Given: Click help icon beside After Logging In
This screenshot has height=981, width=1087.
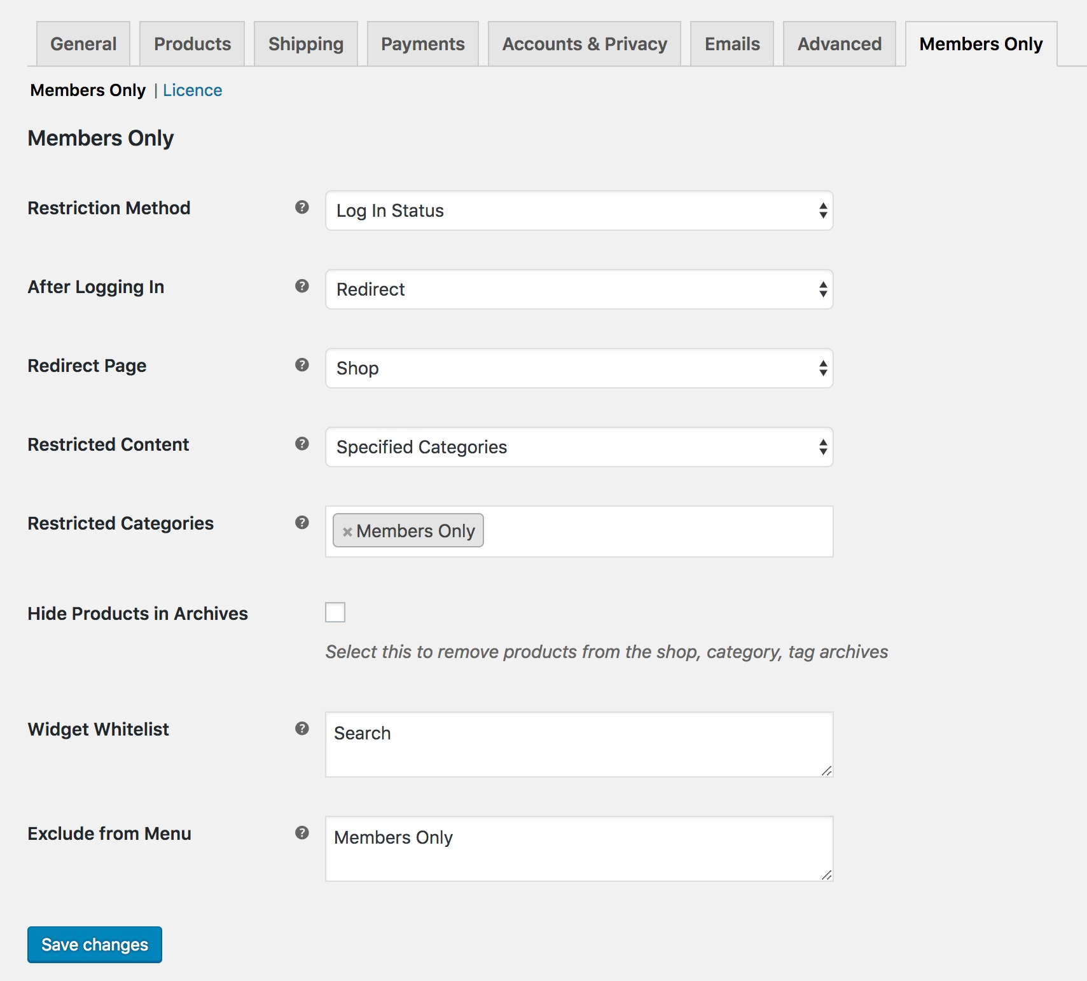Looking at the screenshot, I should pyautogui.click(x=302, y=286).
